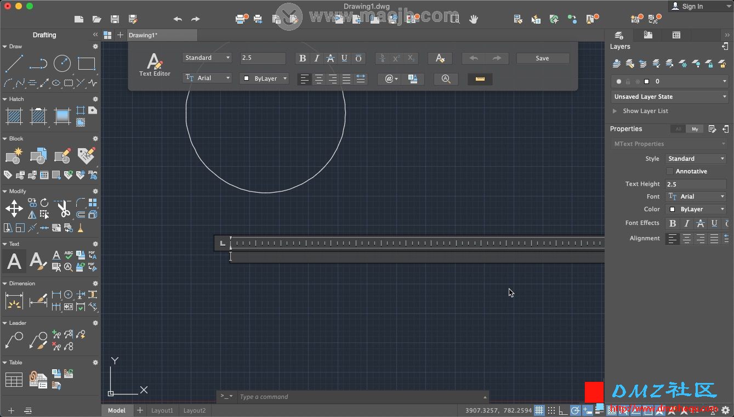This screenshot has width=734, height=417.
Task: Click the Save button in Text Editor
Action: point(543,58)
